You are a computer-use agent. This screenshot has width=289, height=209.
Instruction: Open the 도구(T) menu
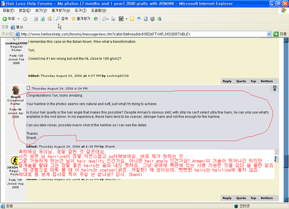[x=81, y=11]
